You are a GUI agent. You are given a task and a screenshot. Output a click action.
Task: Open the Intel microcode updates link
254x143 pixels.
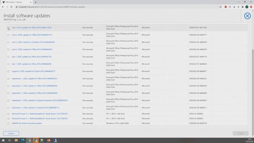[x=27, y=124]
